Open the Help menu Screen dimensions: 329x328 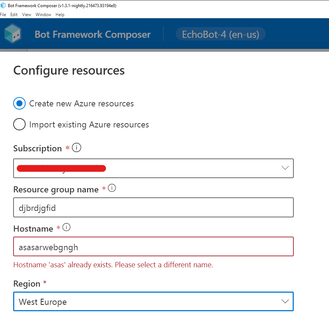(60, 14)
